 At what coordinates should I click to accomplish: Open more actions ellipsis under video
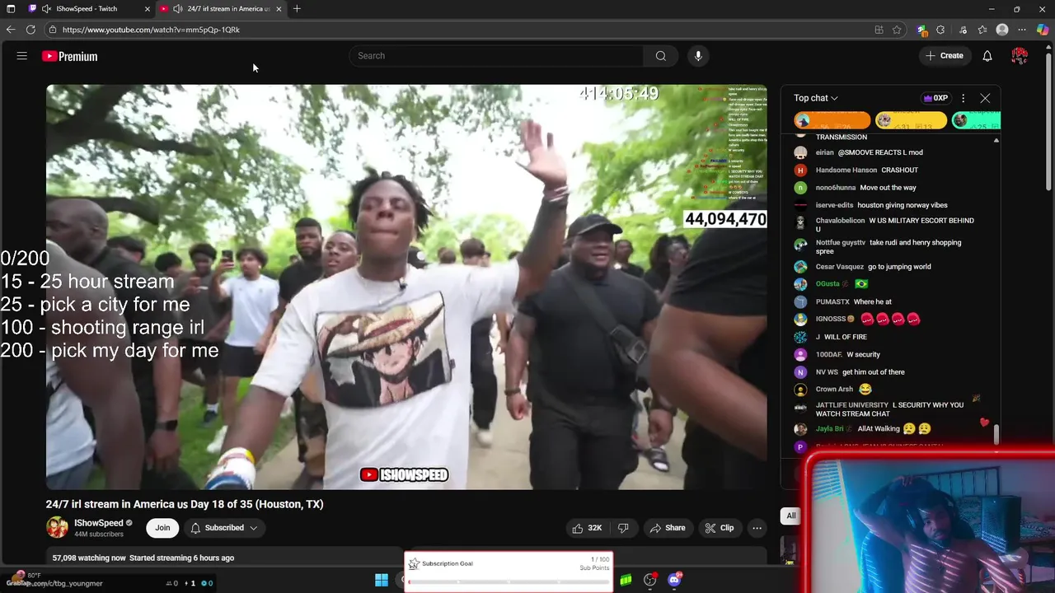point(757,528)
